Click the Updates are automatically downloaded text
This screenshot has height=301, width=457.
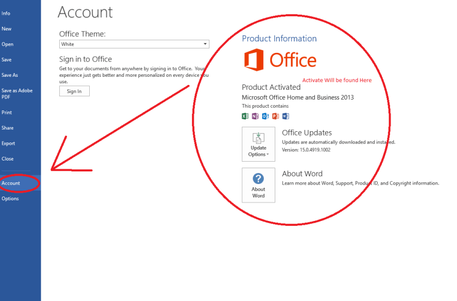[x=338, y=142]
